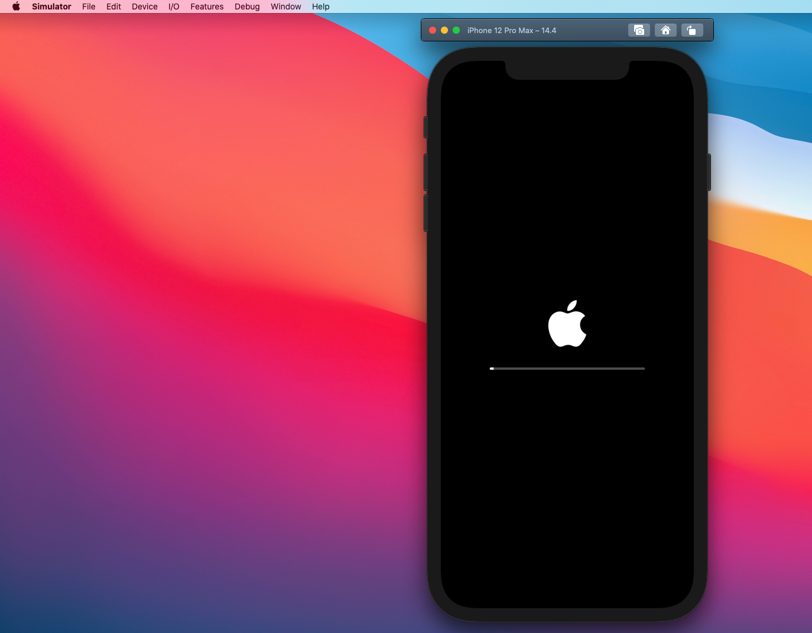The image size is (812, 633).
Task: Expand the Device menu
Action: pos(144,7)
